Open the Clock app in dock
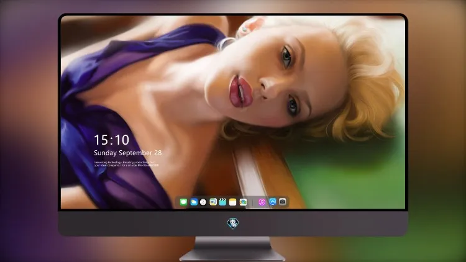The image size is (466, 262). [203, 202]
